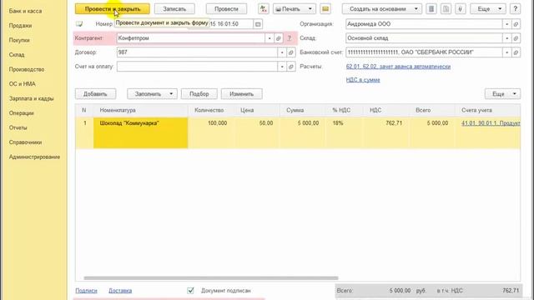Select the 18% НДС rate cell
The image size is (534, 300).
click(x=345, y=132)
